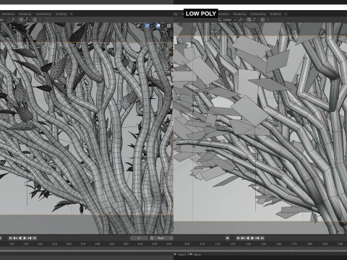The image size is (347, 260).
Task: Jump to next keyframe in right timeline
Action: [x=257, y=238]
